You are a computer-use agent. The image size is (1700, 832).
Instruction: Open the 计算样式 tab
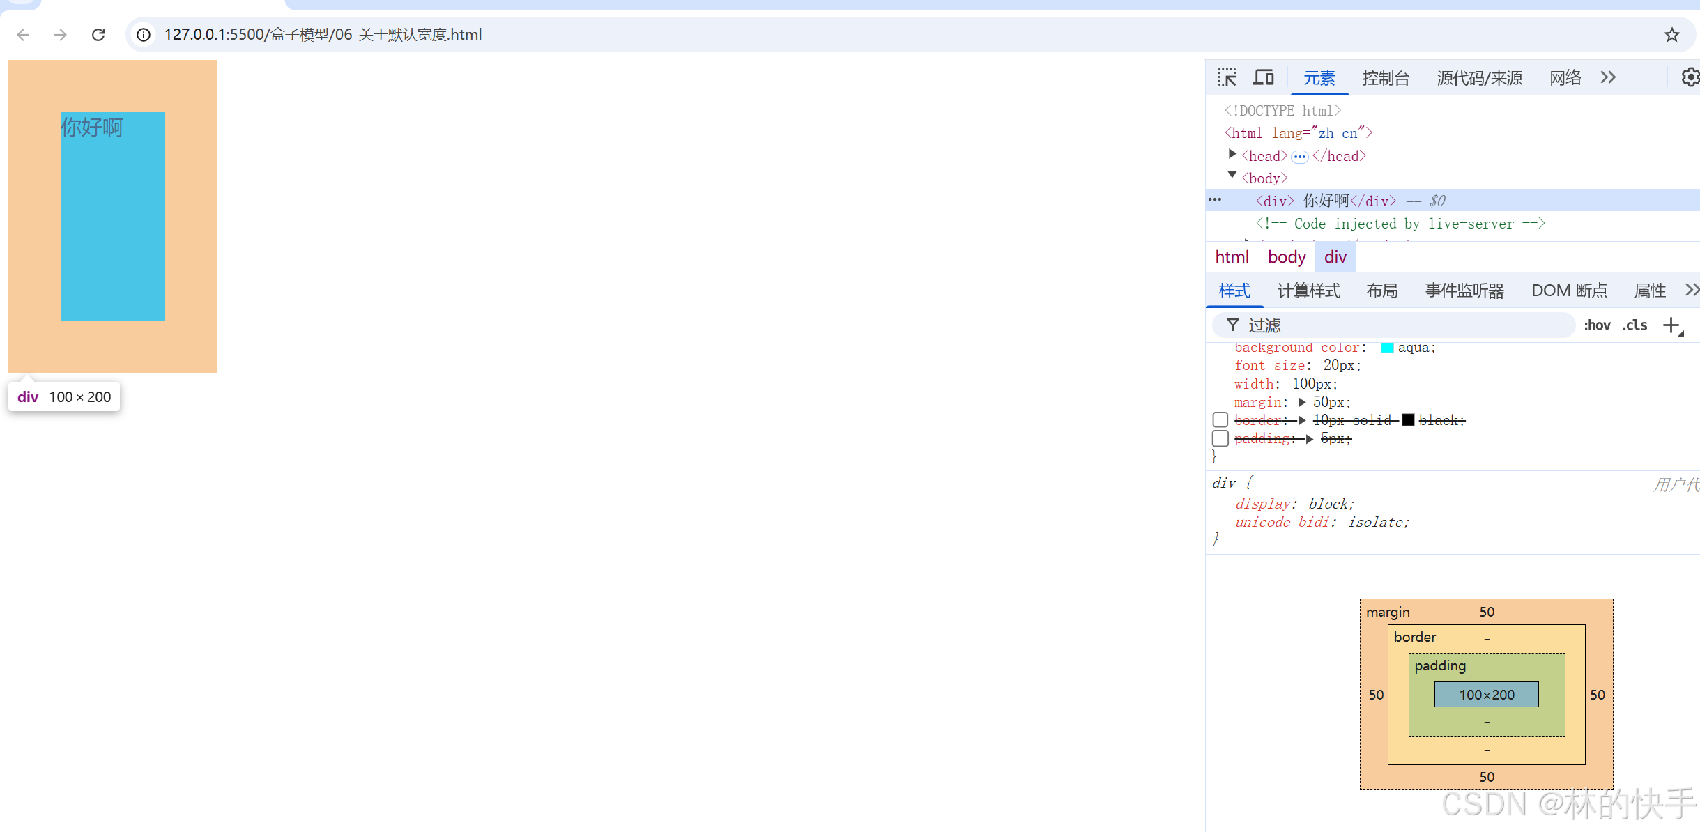tap(1308, 291)
